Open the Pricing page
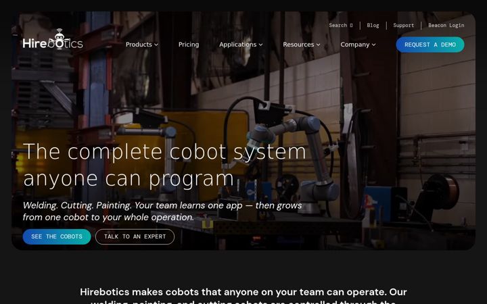487x304 pixels. 189,45
